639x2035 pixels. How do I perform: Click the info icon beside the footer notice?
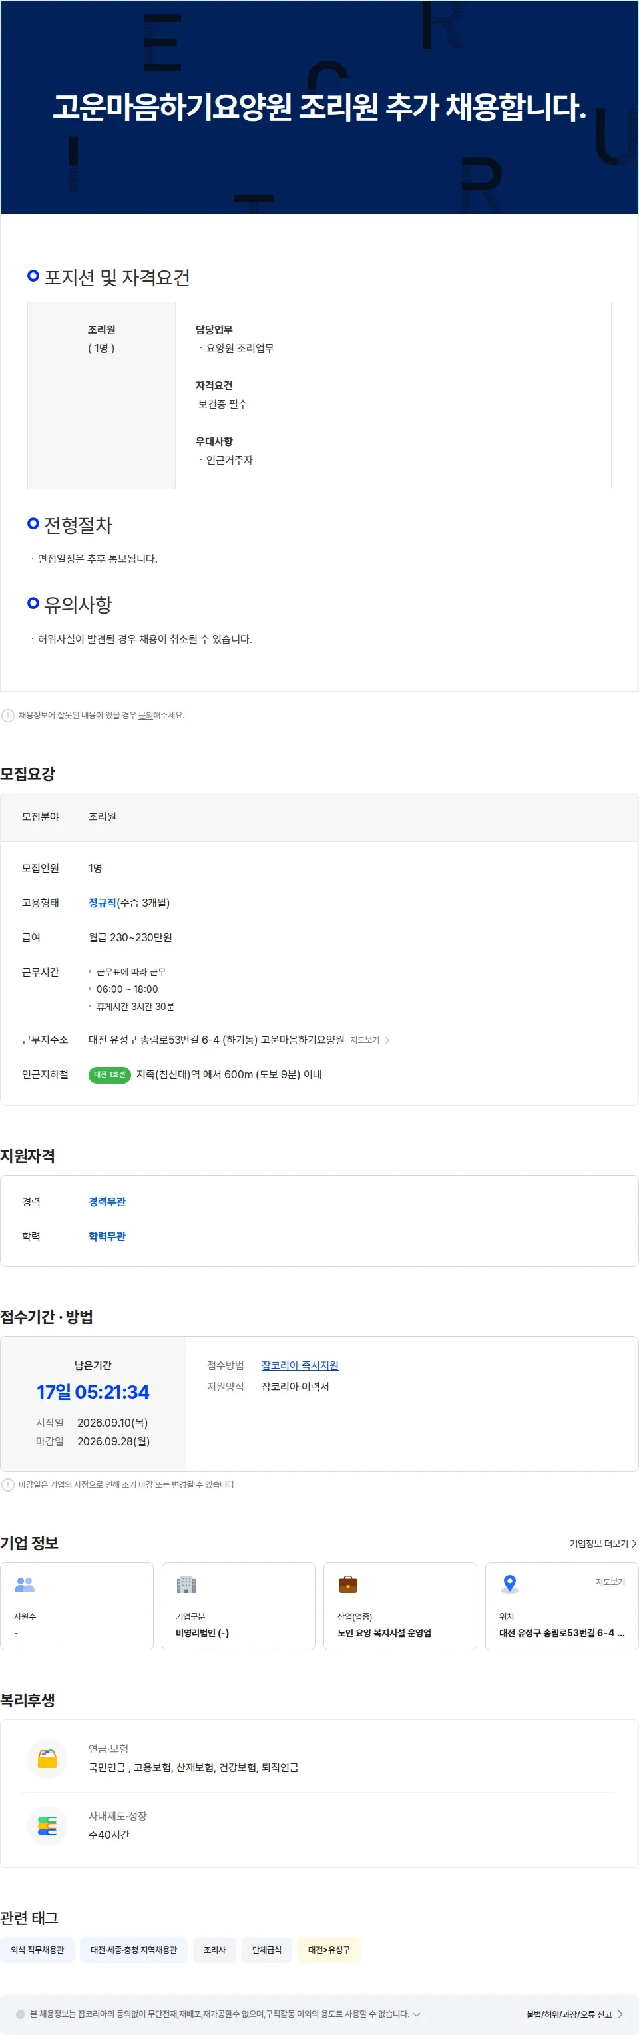coord(21,2014)
